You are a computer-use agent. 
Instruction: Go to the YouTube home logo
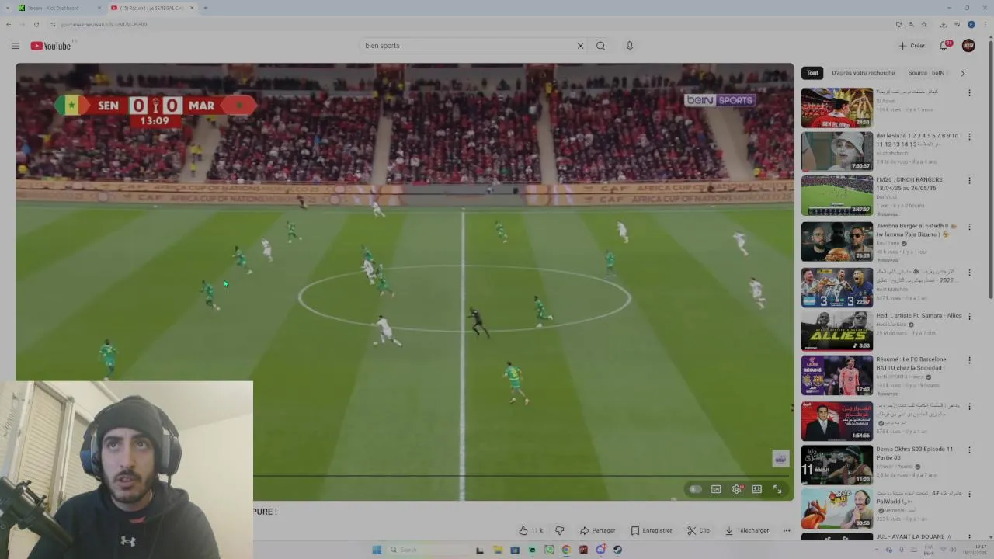click(51, 46)
